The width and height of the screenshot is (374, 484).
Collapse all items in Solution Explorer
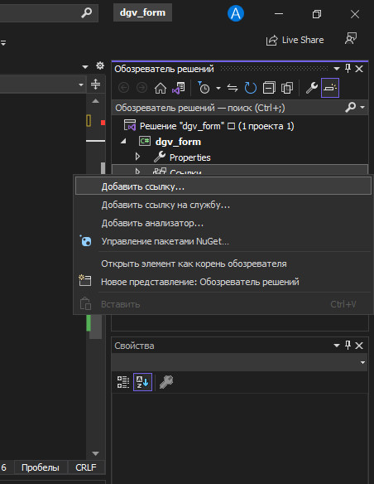tap(269, 89)
